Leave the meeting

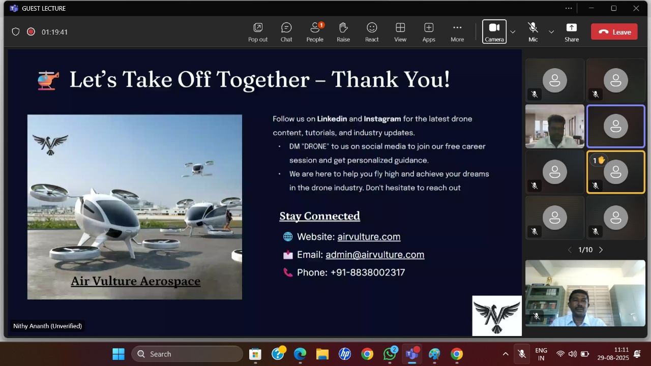(x=614, y=32)
